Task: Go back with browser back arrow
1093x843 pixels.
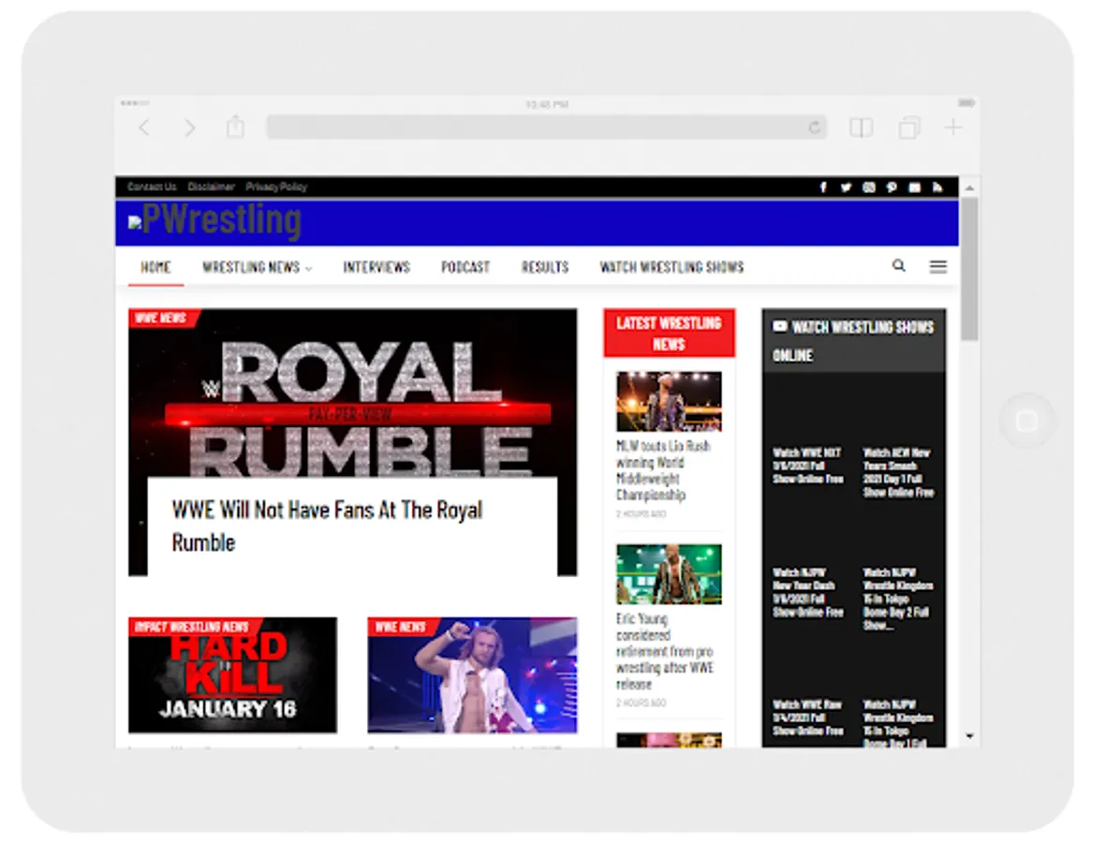Action: 144,127
